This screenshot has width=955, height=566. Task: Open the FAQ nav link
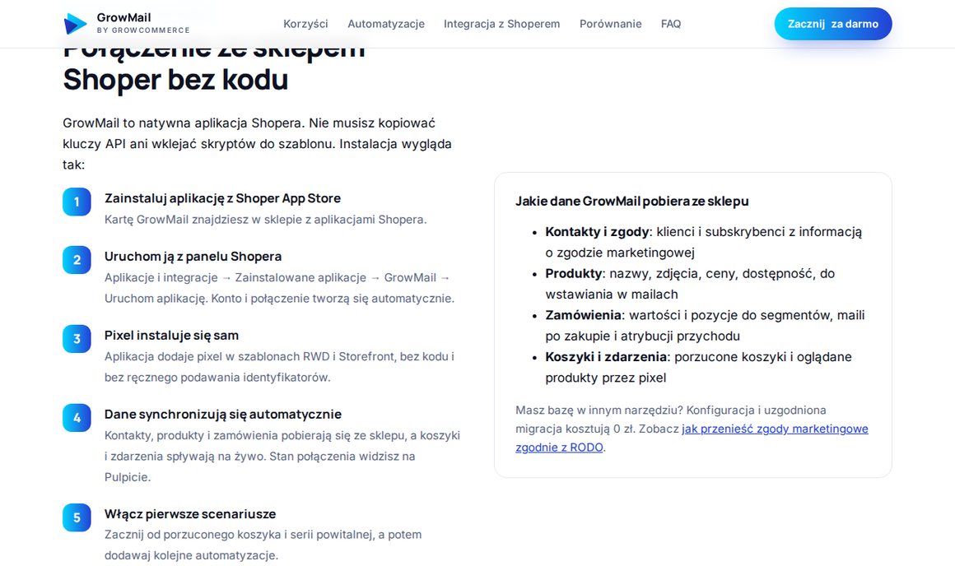tap(671, 24)
